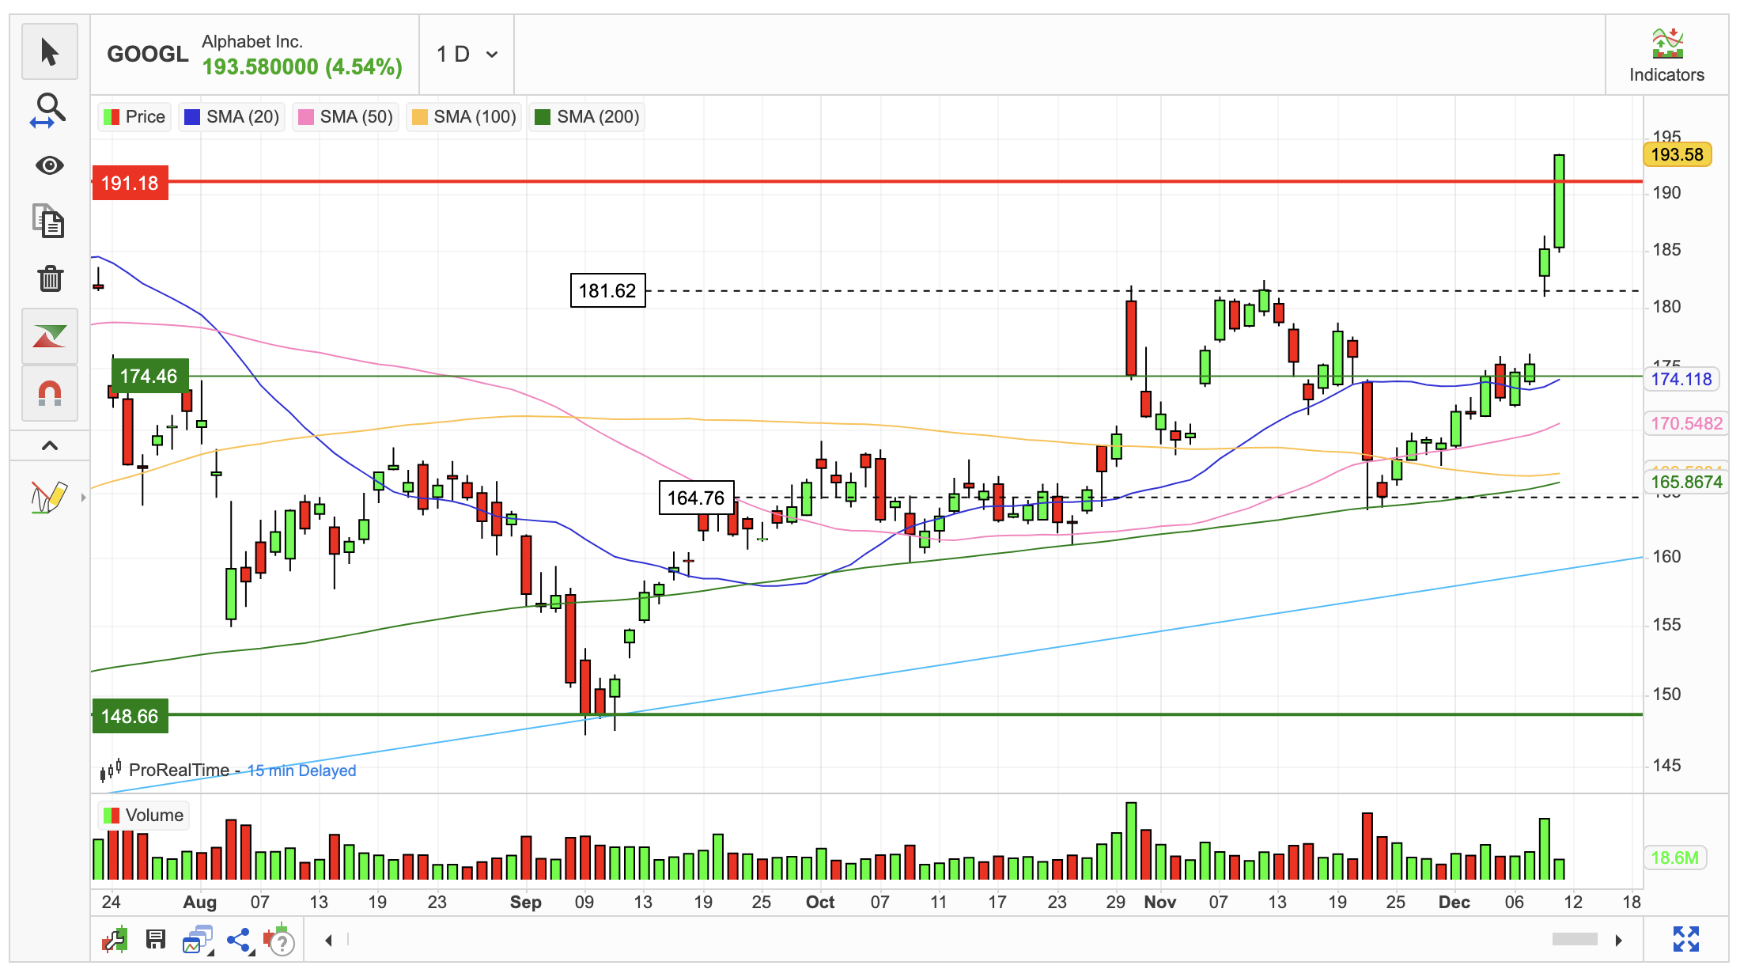Screen dimensions: 1740x973
Task: Click the 185 price axis label
Action: pyautogui.click(x=1666, y=249)
